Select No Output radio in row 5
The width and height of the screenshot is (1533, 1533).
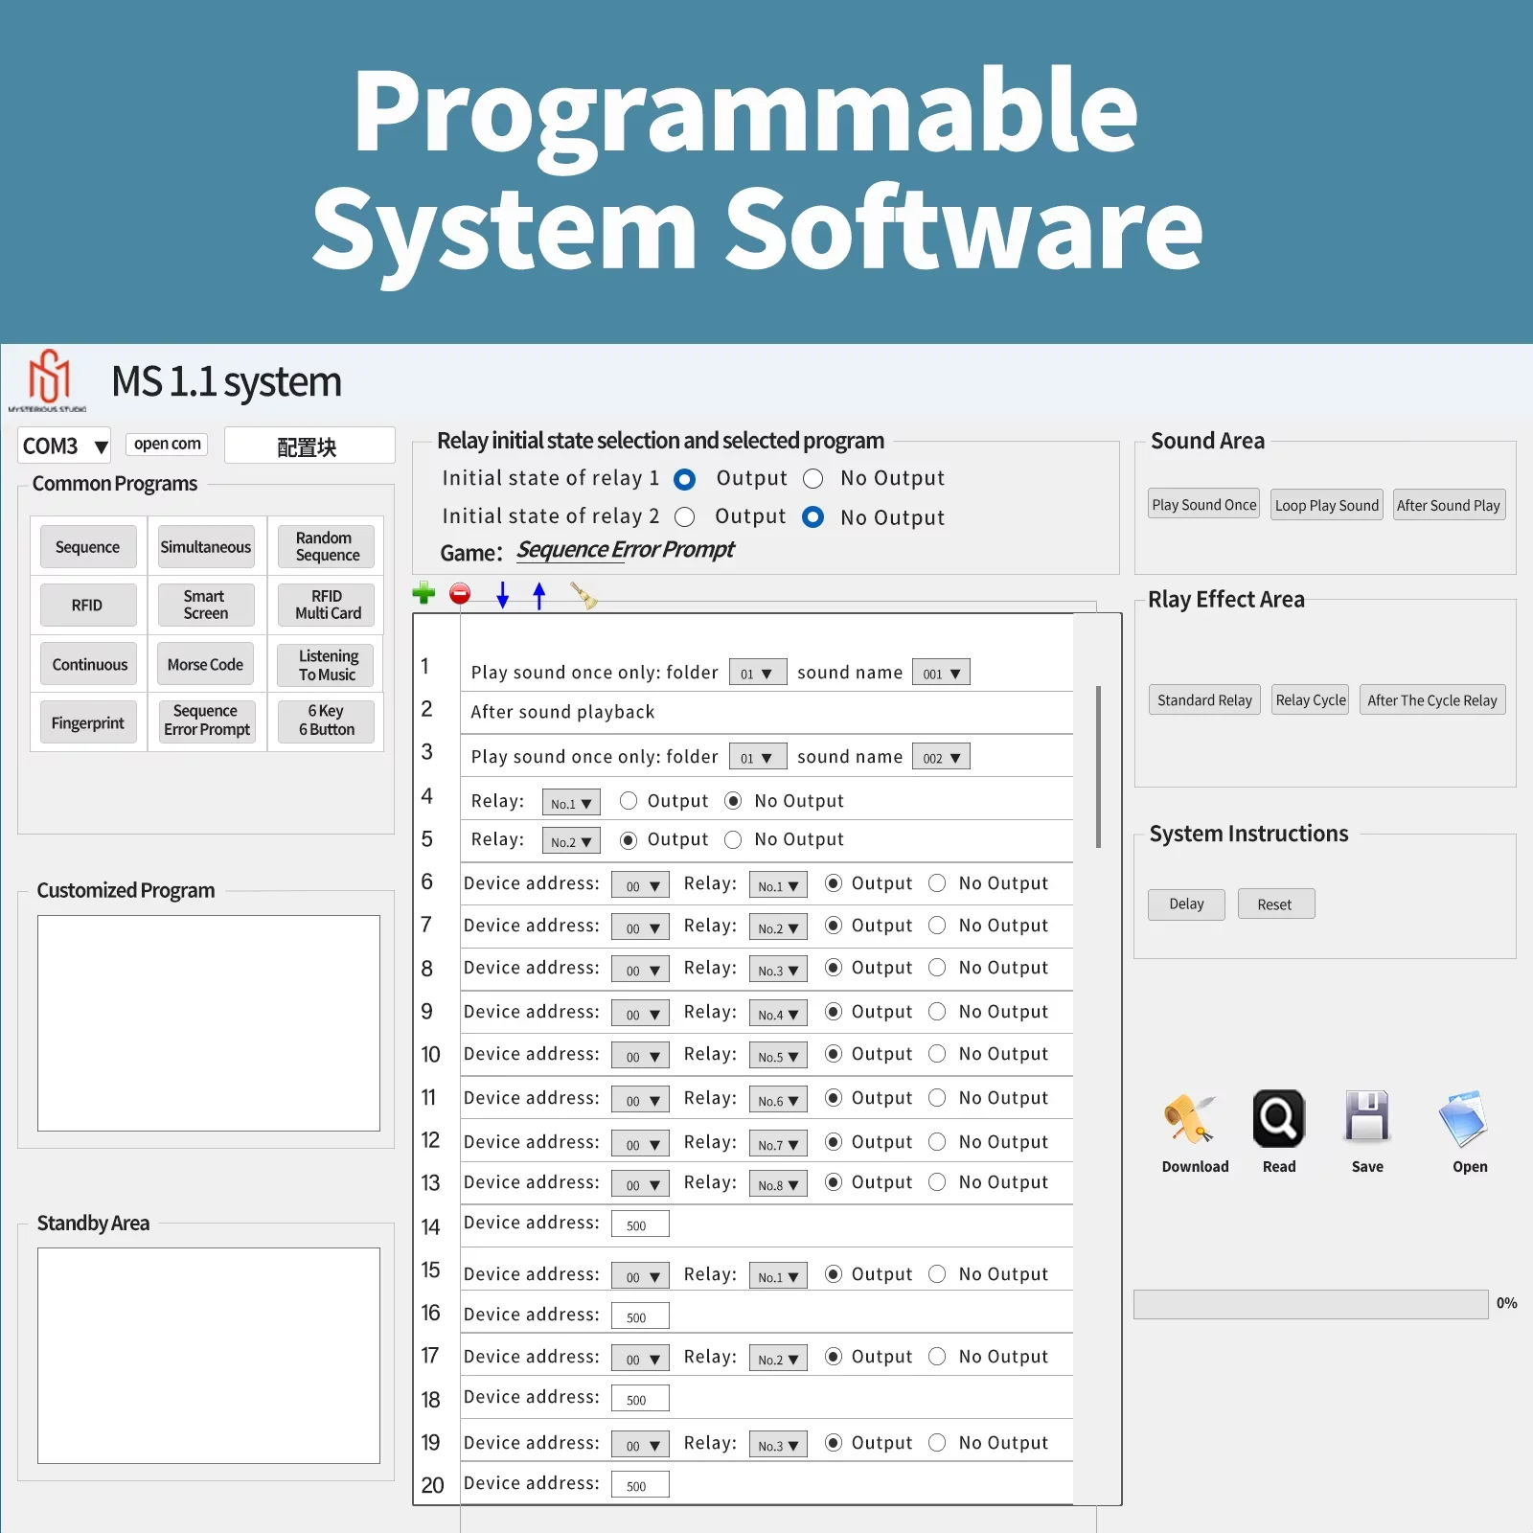tap(733, 840)
